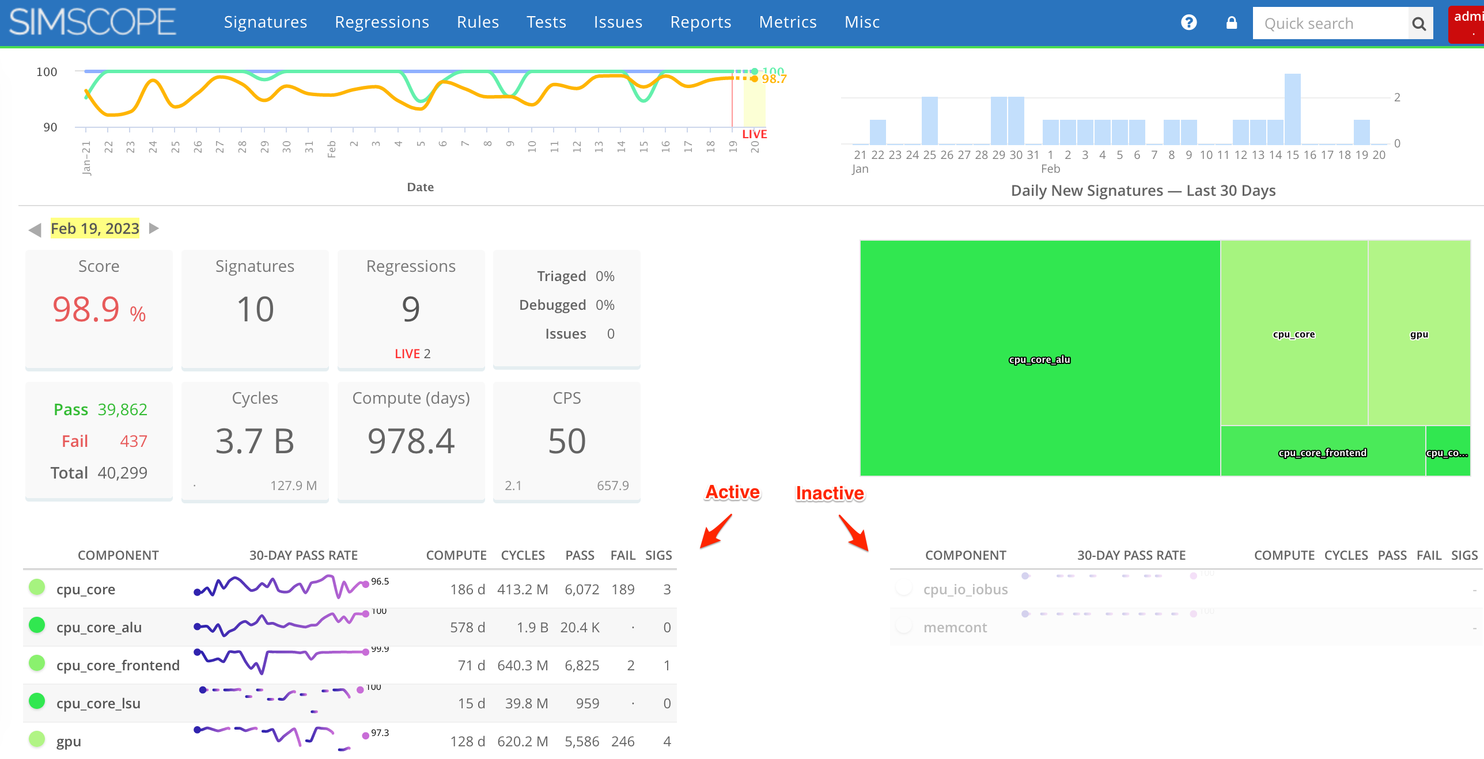The height and width of the screenshot is (759, 1484).
Task: Click the LIVE marker on score chart
Action: (x=754, y=134)
